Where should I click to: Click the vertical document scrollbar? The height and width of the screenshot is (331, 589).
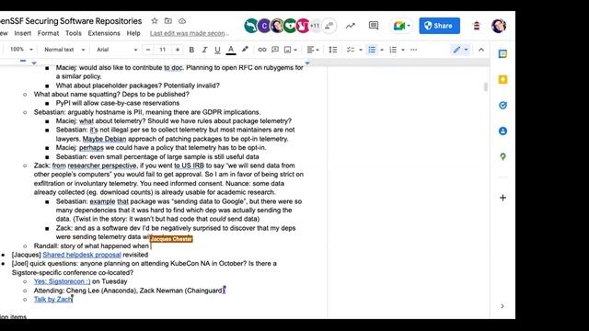(485, 87)
